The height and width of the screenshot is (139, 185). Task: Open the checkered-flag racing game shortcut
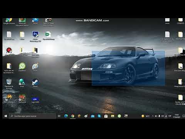point(49,22)
